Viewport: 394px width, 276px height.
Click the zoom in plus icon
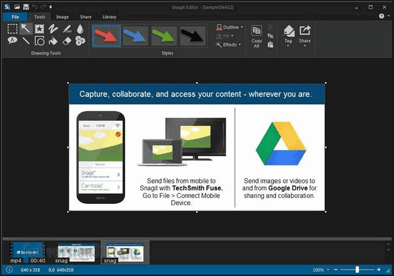click(x=379, y=270)
